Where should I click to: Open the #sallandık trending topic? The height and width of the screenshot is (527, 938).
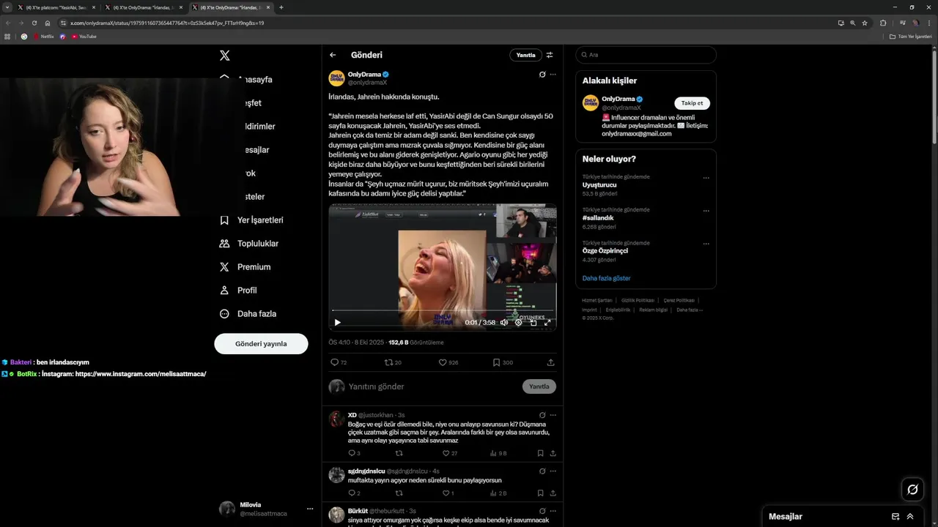click(598, 218)
